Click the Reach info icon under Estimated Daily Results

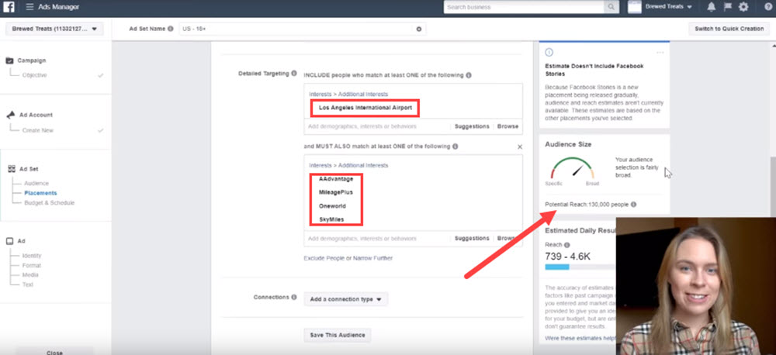[x=566, y=245]
